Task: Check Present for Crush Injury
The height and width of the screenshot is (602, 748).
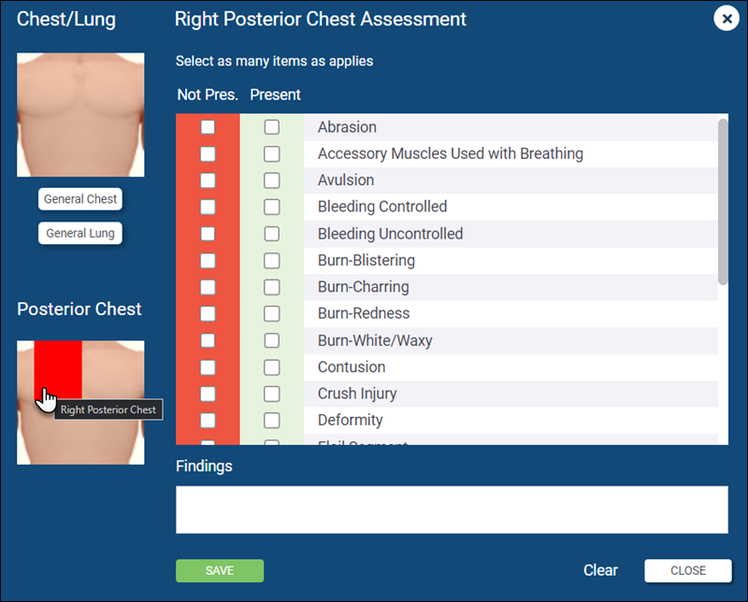Action: click(272, 394)
